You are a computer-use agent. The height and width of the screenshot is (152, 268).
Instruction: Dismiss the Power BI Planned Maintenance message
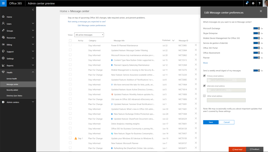(196, 45)
